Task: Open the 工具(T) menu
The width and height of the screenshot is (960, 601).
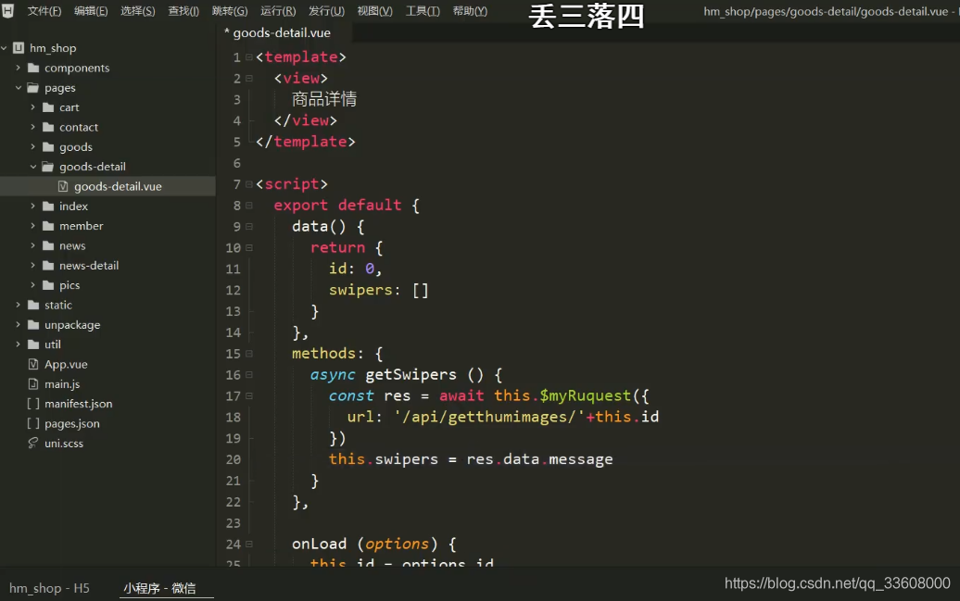Action: tap(423, 11)
